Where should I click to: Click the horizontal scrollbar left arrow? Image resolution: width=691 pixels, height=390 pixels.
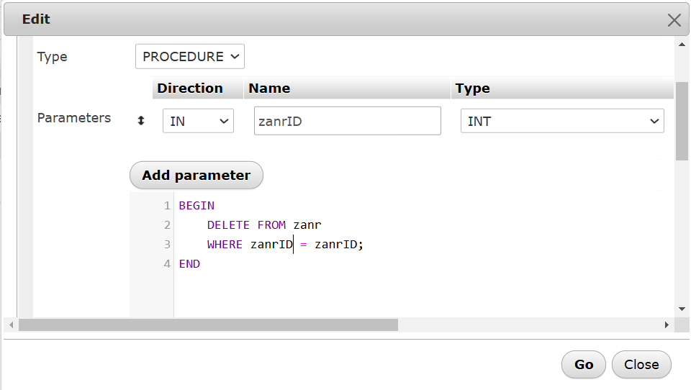(11, 325)
